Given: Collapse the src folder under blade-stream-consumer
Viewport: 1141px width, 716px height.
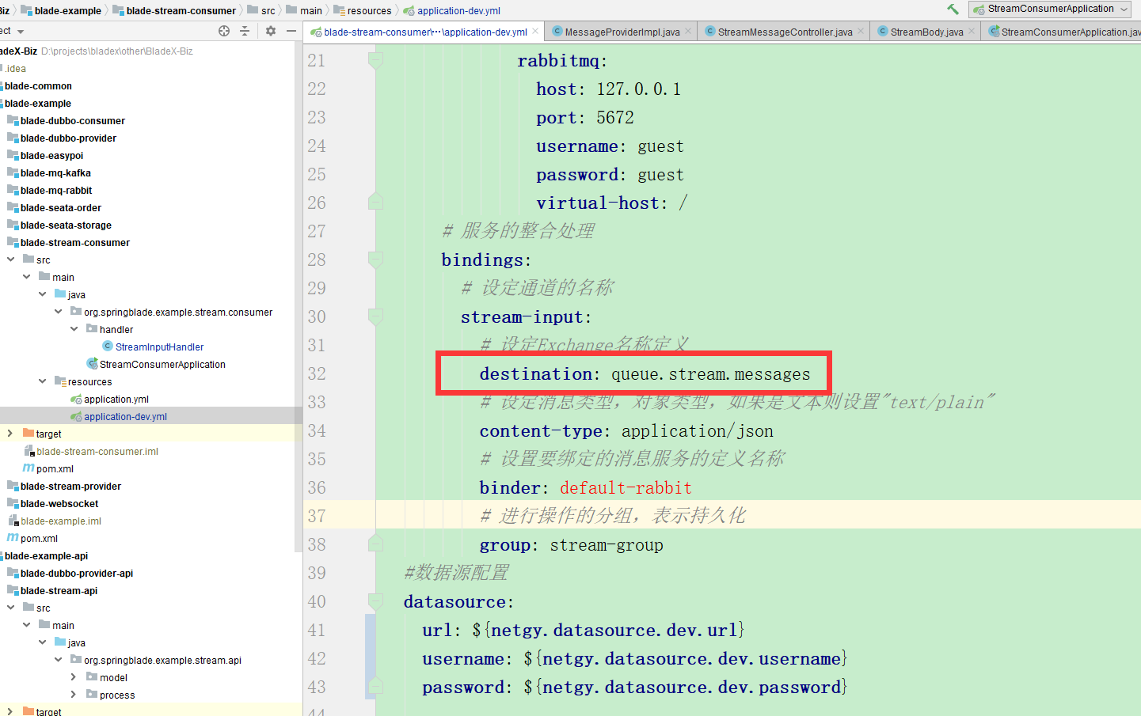Looking at the screenshot, I should tap(11, 260).
